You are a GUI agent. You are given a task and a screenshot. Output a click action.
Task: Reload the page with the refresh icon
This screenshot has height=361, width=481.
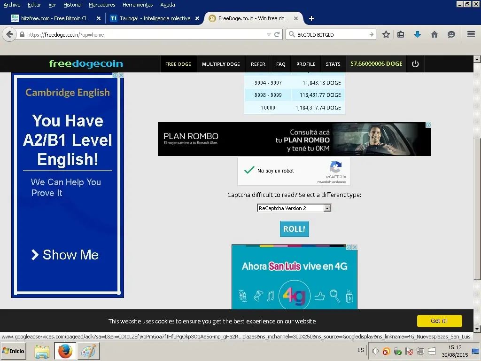tap(277, 34)
